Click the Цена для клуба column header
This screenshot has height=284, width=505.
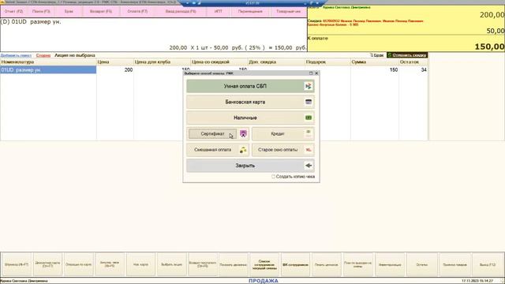coord(162,62)
